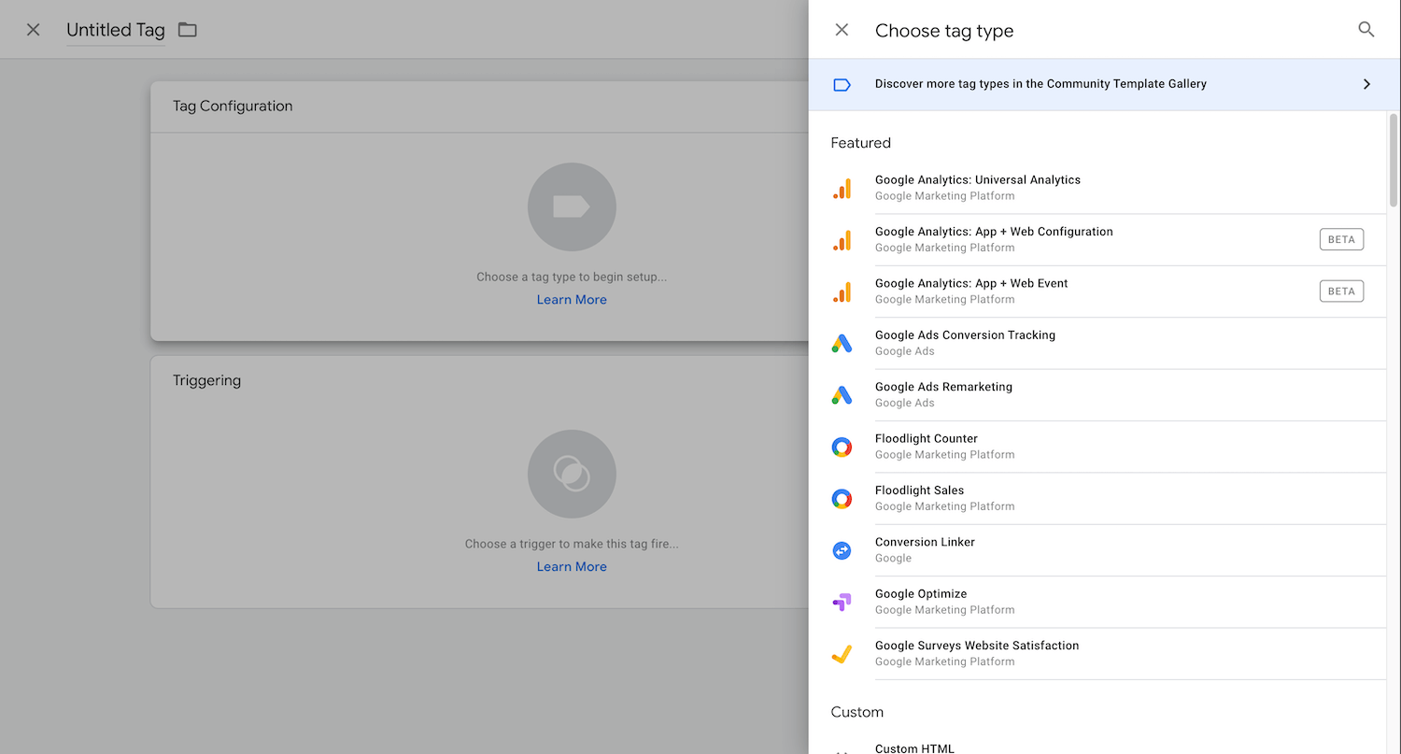This screenshot has height=754, width=1401.
Task: Select the Google Analytics: Universal Analytics icon
Action: 842,188
